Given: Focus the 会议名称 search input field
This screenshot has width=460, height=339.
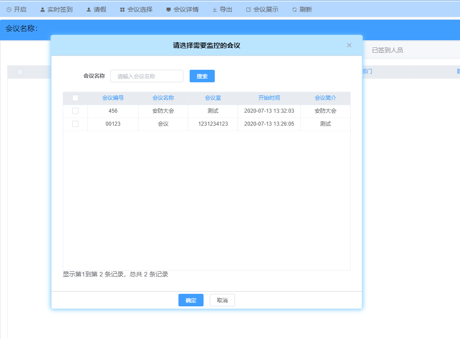Looking at the screenshot, I should point(147,76).
